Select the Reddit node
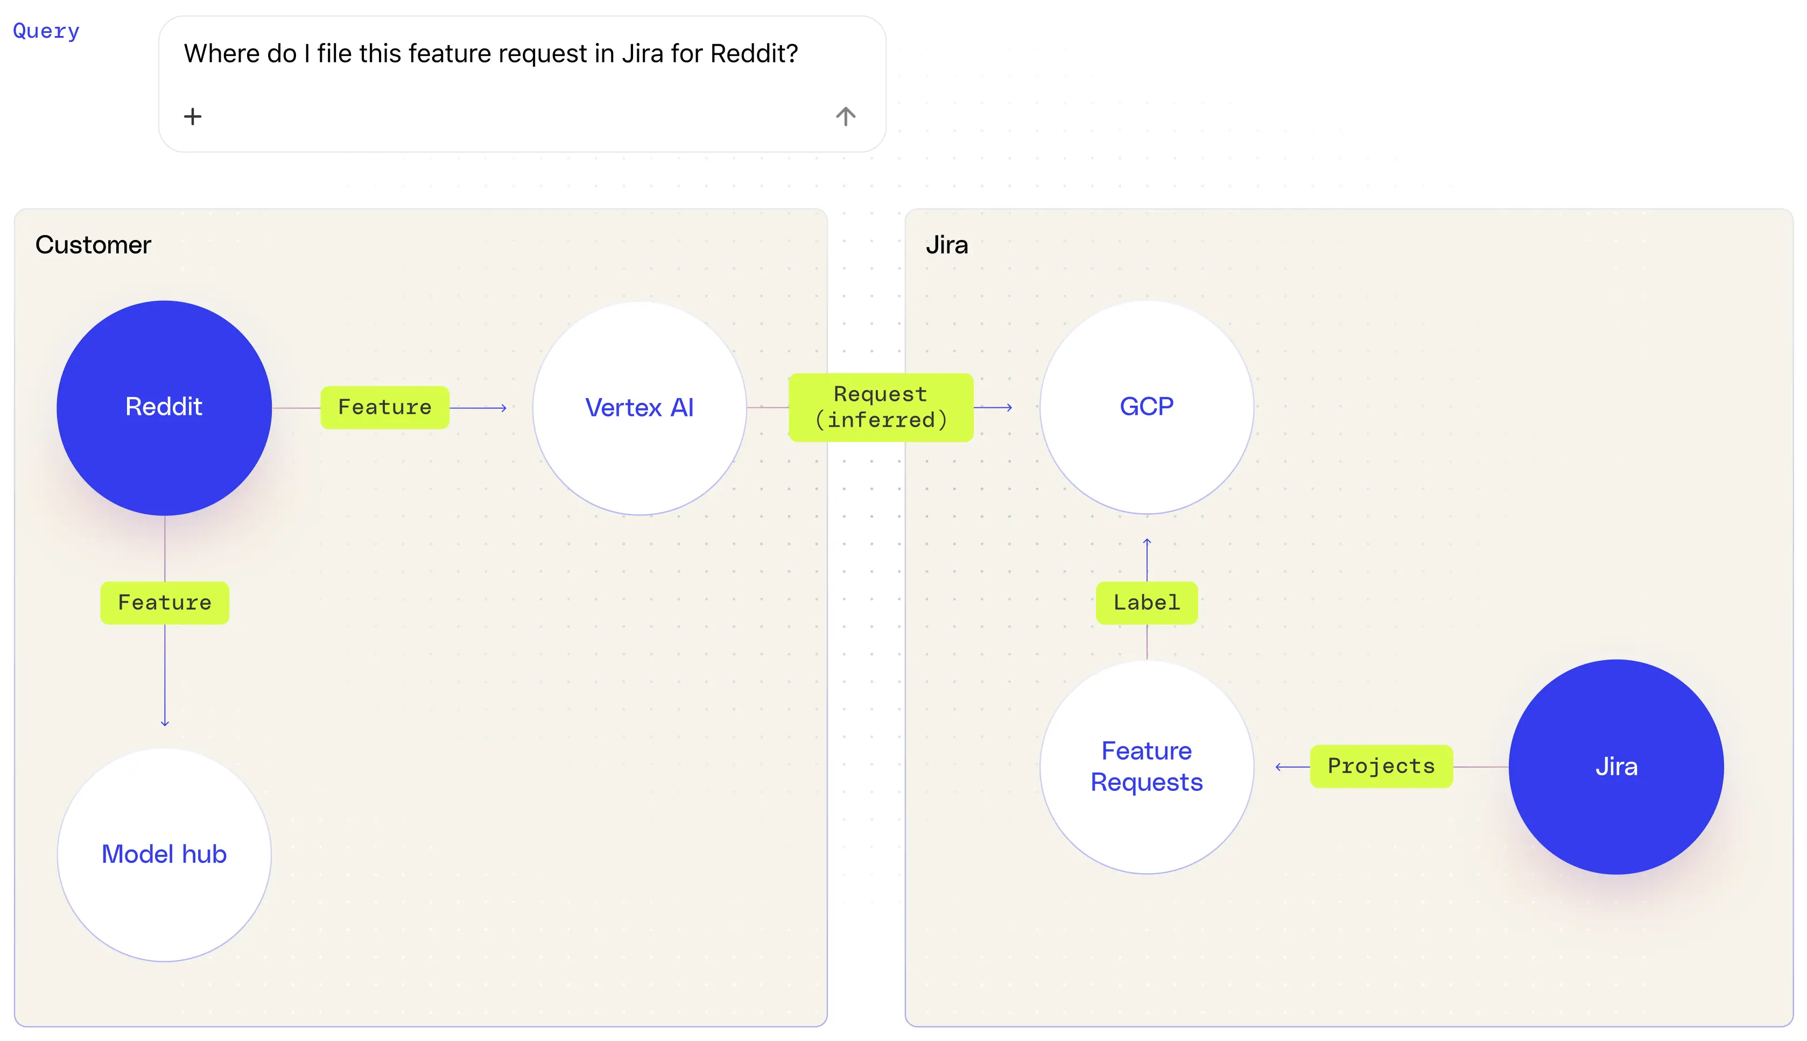 click(165, 408)
